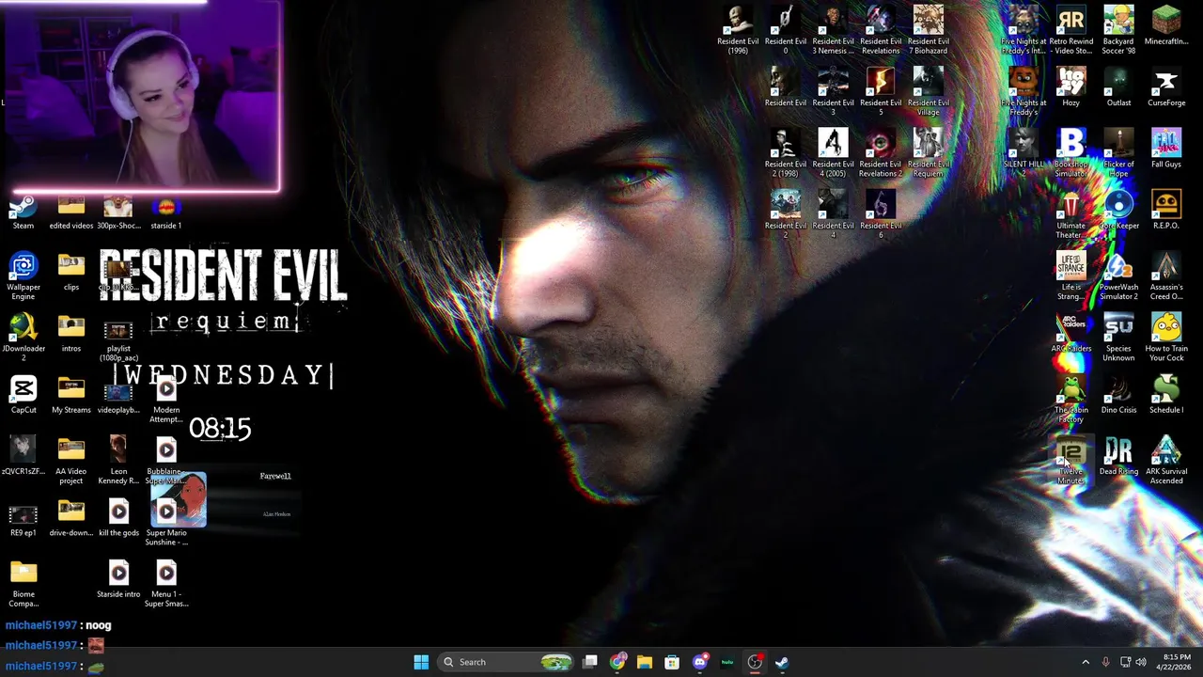Select the Ultimate Theater shortcut
Screen dimensions: 1203x677
tap(1071, 214)
